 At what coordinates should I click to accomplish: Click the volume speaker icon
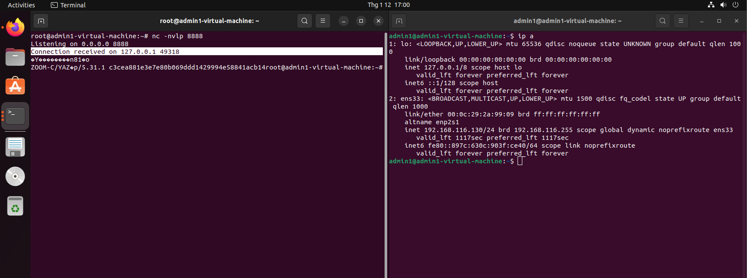pyautogui.click(x=723, y=5)
